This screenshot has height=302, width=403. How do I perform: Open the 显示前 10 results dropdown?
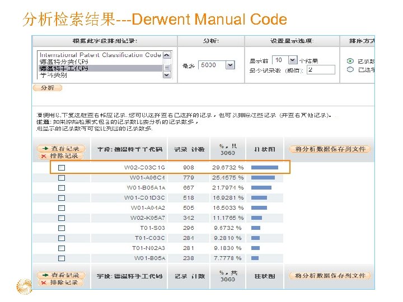293,60
